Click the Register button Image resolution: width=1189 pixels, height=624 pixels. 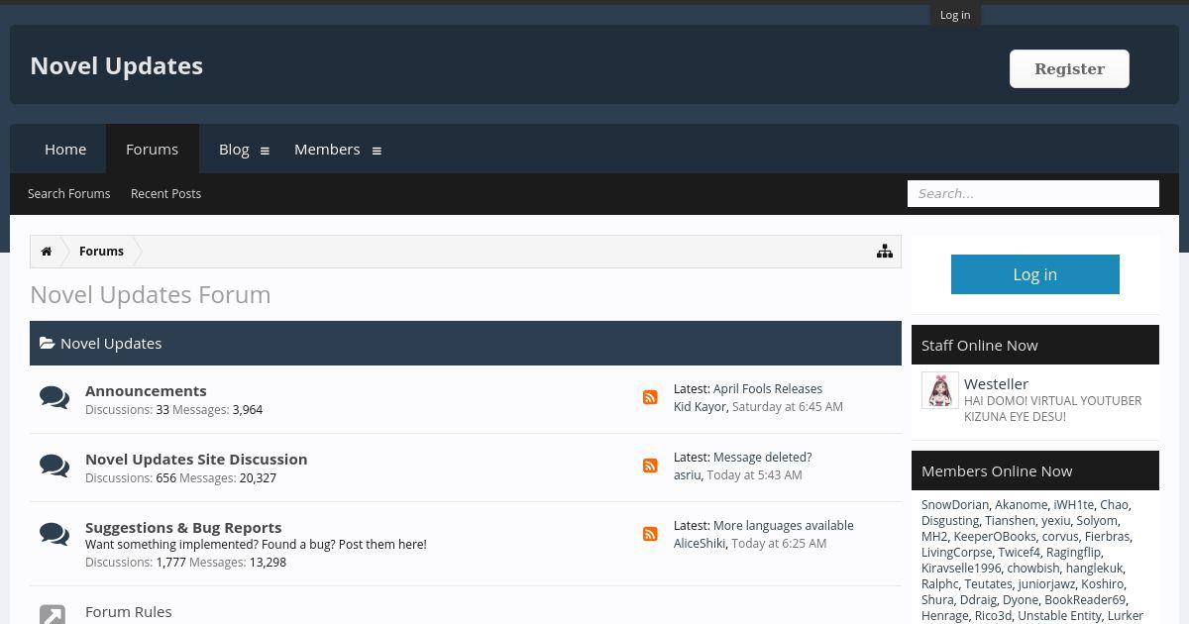(1069, 69)
